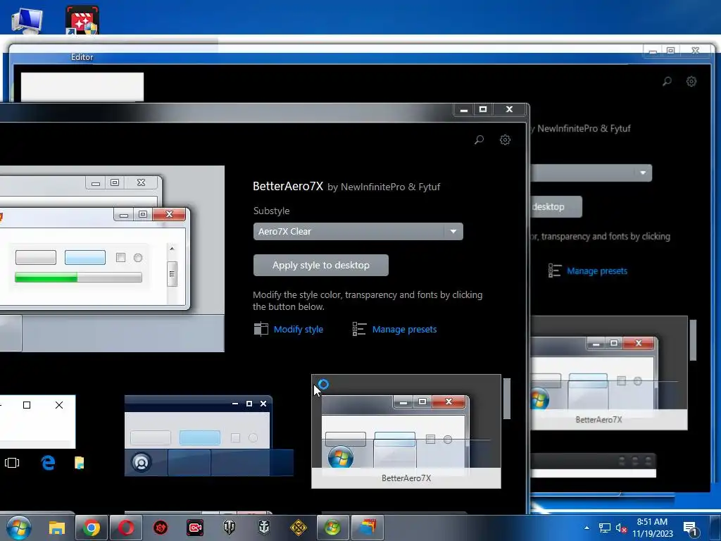Click partially hidden desktop button in background window
Viewport: 721px width, 541px height.
pyautogui.click(x=556, y=206)
